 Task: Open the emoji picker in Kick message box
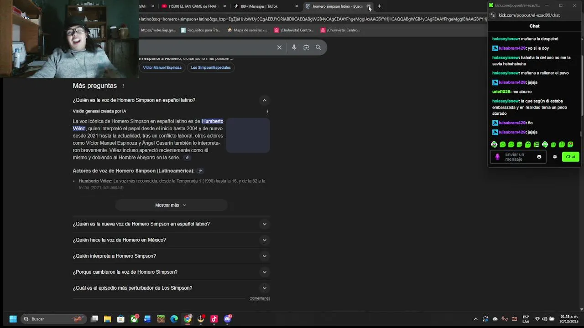[539, 157]
